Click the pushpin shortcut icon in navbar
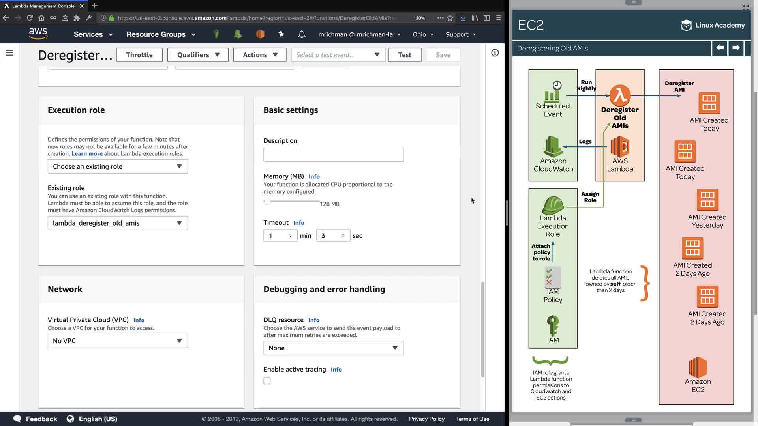Screen dimensions: 758x426 click(x=281, y=34)
